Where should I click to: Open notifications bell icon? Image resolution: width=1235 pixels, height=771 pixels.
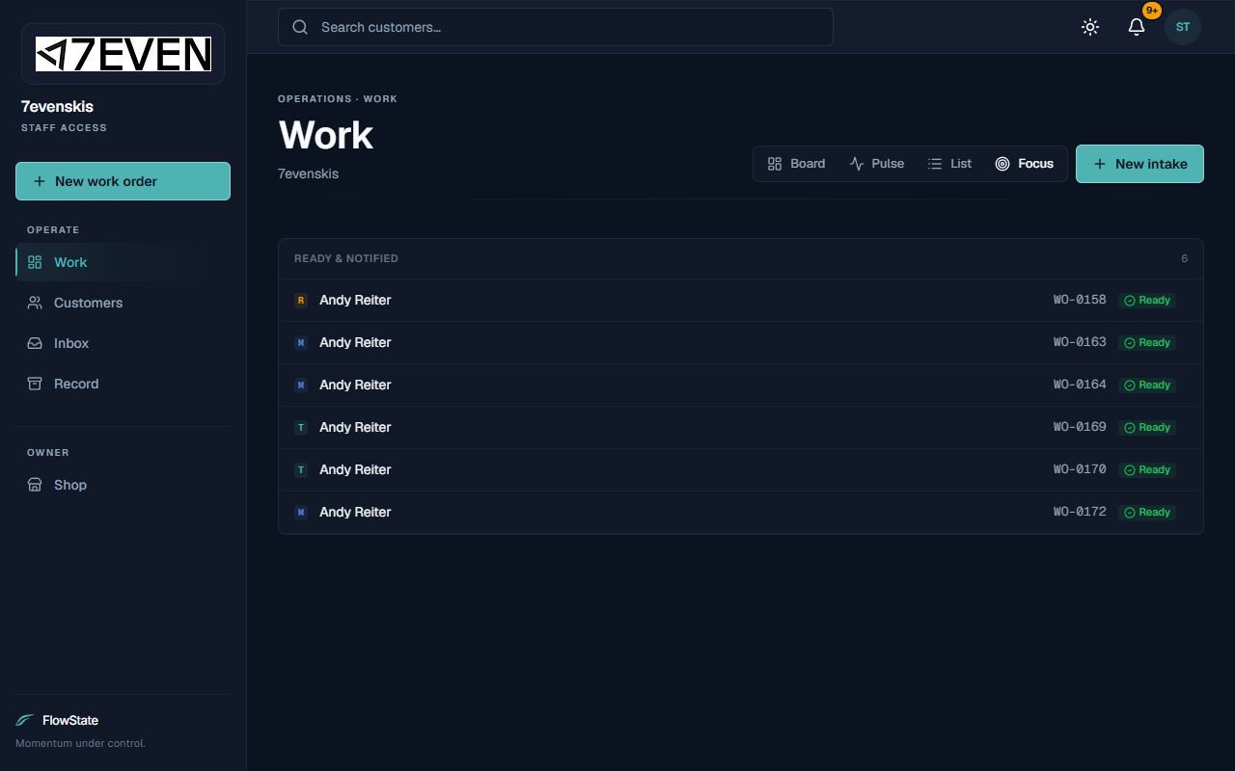(1137, 27)
